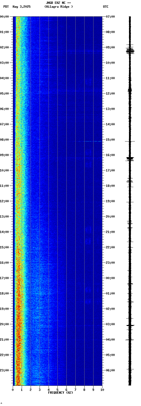Click the 22:00 PDT time label
Viewport: 141px width, 406px height.
pyautogui.click(x=5, y=355)
